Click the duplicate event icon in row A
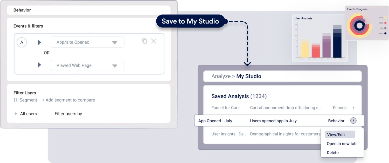The height and width of the screenshot is (163, 389). (144, 41)
